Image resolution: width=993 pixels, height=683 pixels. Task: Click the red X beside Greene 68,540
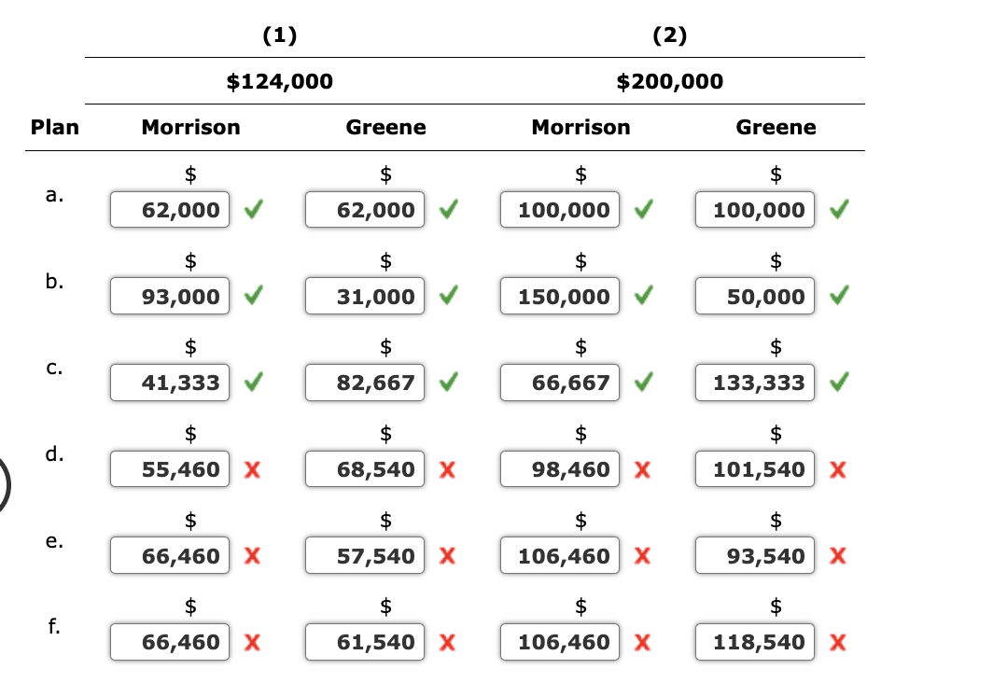point(446,469)
